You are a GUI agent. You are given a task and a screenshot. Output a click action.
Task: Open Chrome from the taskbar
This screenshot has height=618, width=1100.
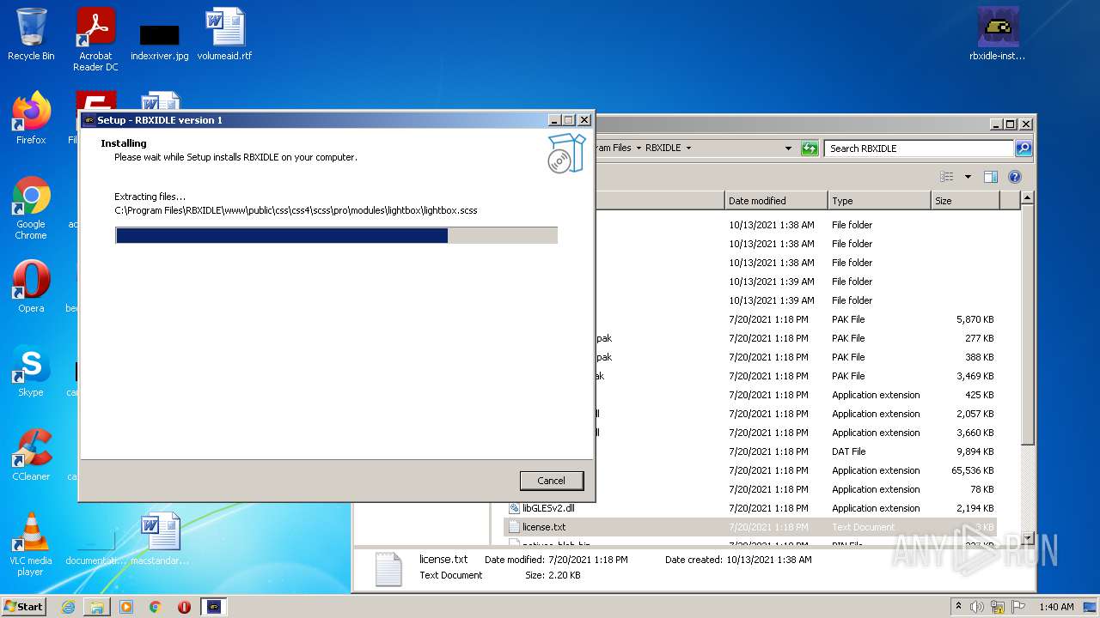tap(156, 607)
